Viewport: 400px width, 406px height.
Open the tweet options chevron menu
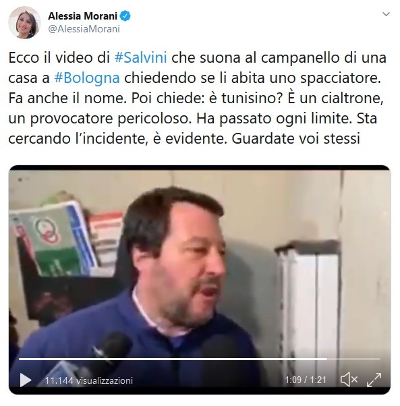(x=386, y=14)
